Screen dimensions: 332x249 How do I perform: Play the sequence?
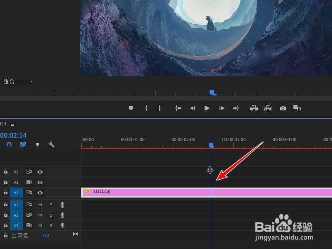click(x=207, y=108)
